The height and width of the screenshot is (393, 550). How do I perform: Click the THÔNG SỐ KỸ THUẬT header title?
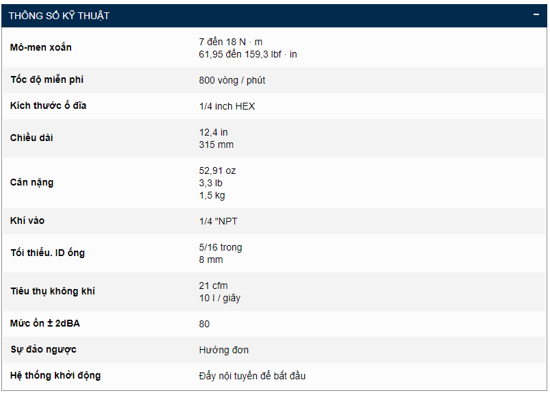point(59,15)
